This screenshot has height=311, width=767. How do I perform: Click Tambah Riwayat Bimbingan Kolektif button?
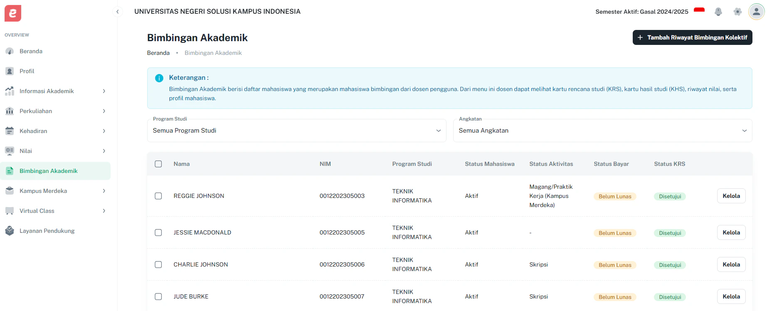click(692, 37)
